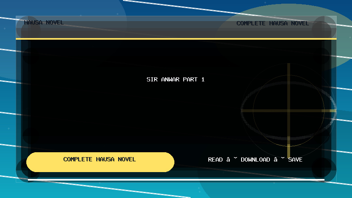This screenshot has width=352, height=198.
Task: Click the Read Download Save text
Action: click(255, 160)
